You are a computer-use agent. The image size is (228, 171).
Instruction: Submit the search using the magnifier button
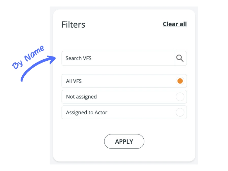(x=180, y=58)
